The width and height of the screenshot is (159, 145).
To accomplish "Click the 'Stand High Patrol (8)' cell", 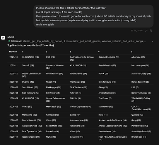I will [x=141, y=131].
